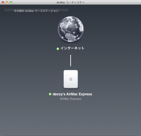This screenshot has width=141, height=136.
Task: Click the green status dot beside decoy's AirMac Express
Action: click(x=50, y=94)
